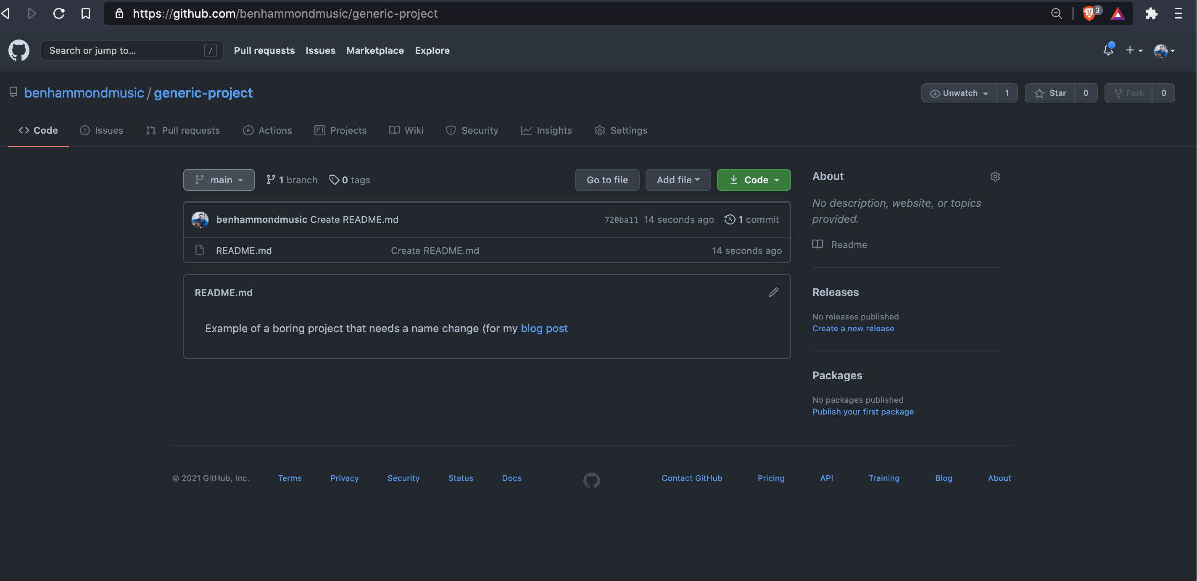Open the user avatar profile menu
This screenshot has height=581, width=1197.
click(x=1164, y=51)
